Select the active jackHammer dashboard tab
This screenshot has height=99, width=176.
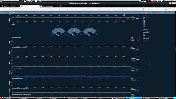click(x=30, y=6)
